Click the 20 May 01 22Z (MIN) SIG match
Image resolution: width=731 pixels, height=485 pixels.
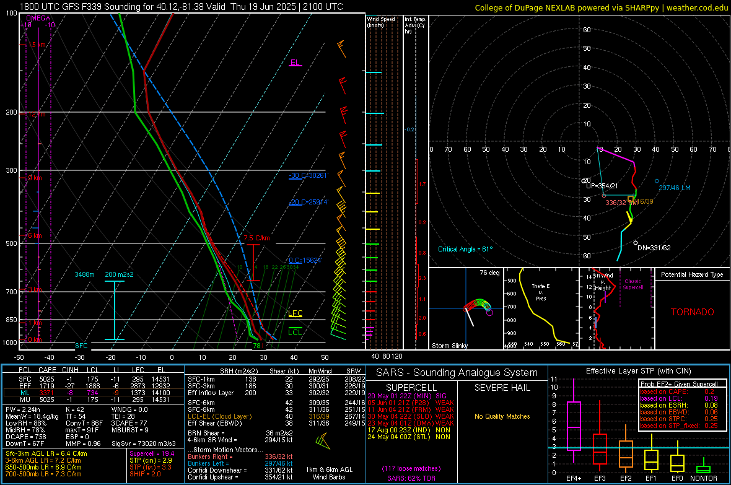pos(407,396)
